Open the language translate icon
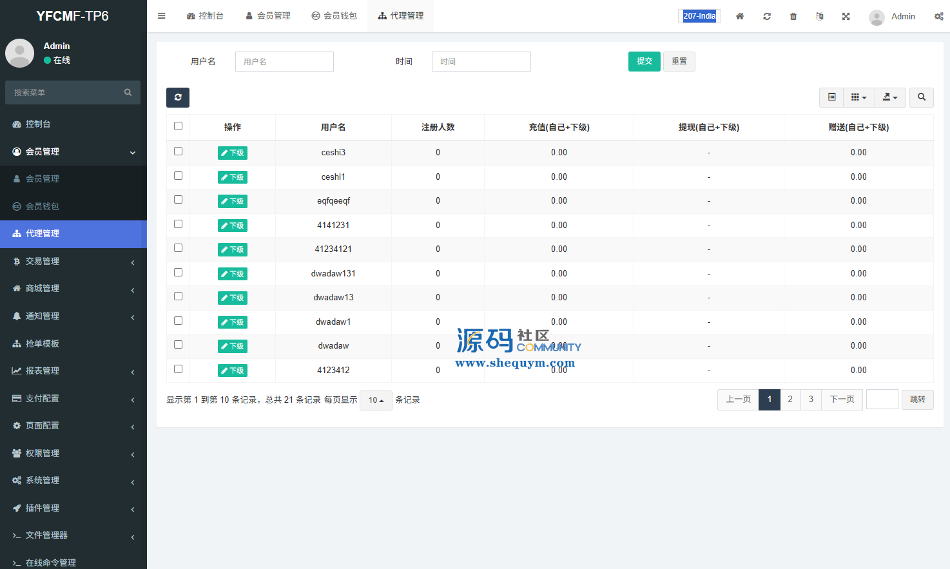Image resolution: width=950 pixels, height=569 pixels. click(x=819, y=16)
